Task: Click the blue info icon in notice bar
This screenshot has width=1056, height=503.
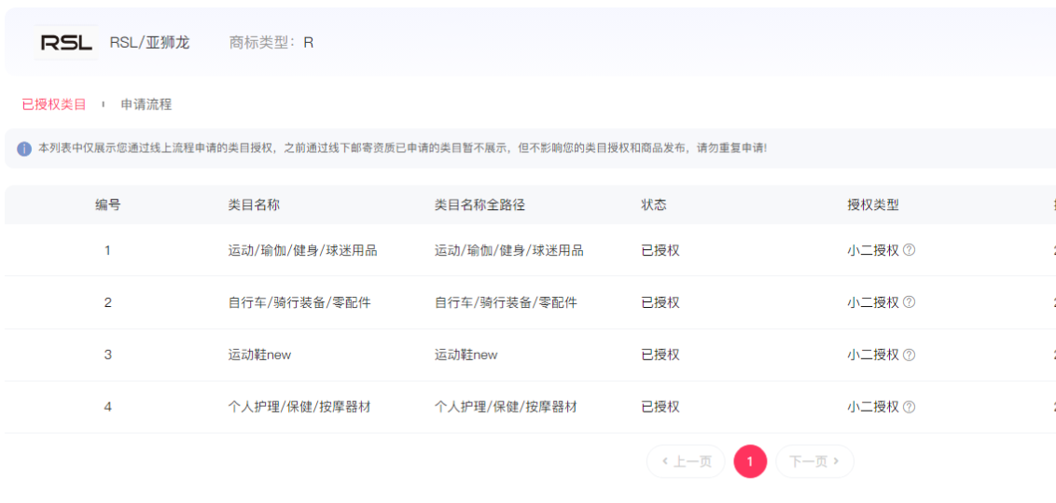Action: (x=24, y=149)
